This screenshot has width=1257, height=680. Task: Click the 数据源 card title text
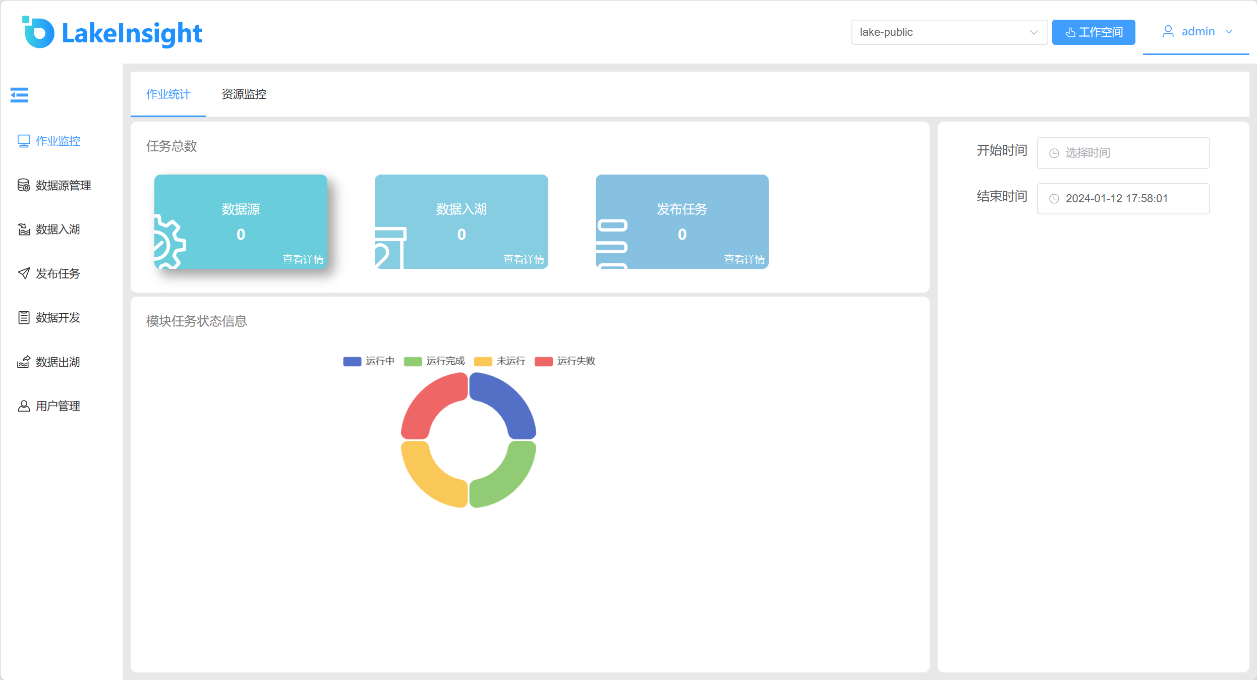241,209
